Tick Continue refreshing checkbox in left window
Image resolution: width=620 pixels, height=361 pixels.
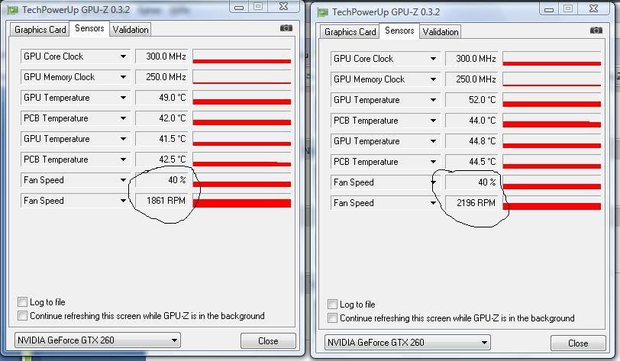pyautogui.click(x=23, y=316)
